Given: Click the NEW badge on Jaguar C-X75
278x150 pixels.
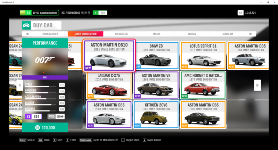Looking at the screenshot, I should [90, 96].
